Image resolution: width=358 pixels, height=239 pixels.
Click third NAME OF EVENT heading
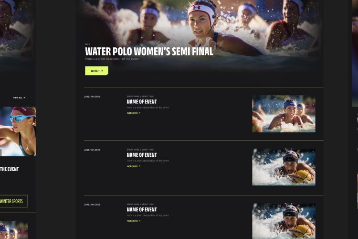click(x=142, y=209)
